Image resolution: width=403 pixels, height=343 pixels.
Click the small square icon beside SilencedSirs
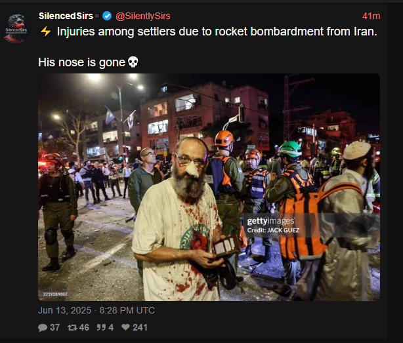97,16
